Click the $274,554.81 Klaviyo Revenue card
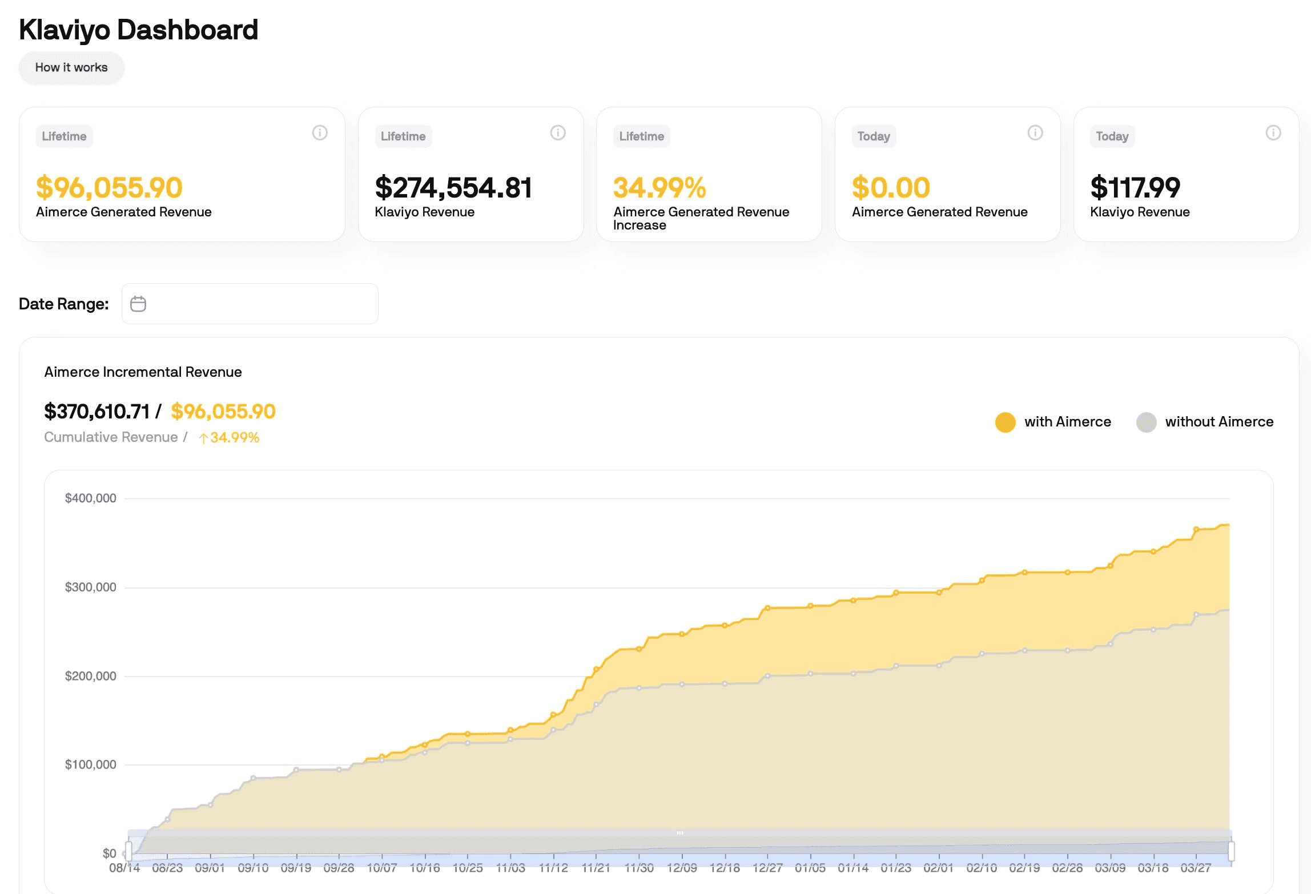 pyautogui.click(x=470, y=174)
